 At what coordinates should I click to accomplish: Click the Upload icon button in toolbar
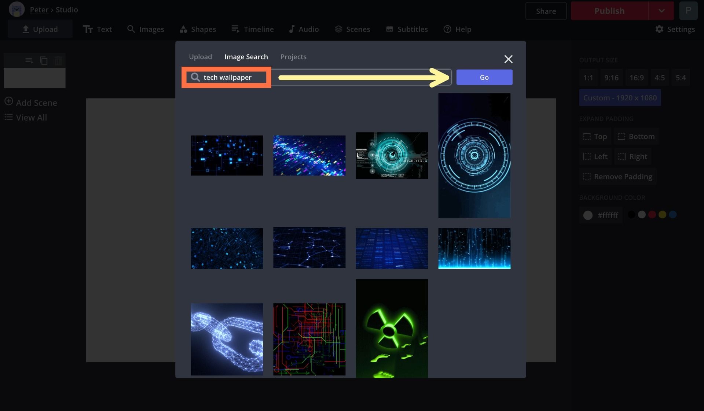tap(40, 29)
